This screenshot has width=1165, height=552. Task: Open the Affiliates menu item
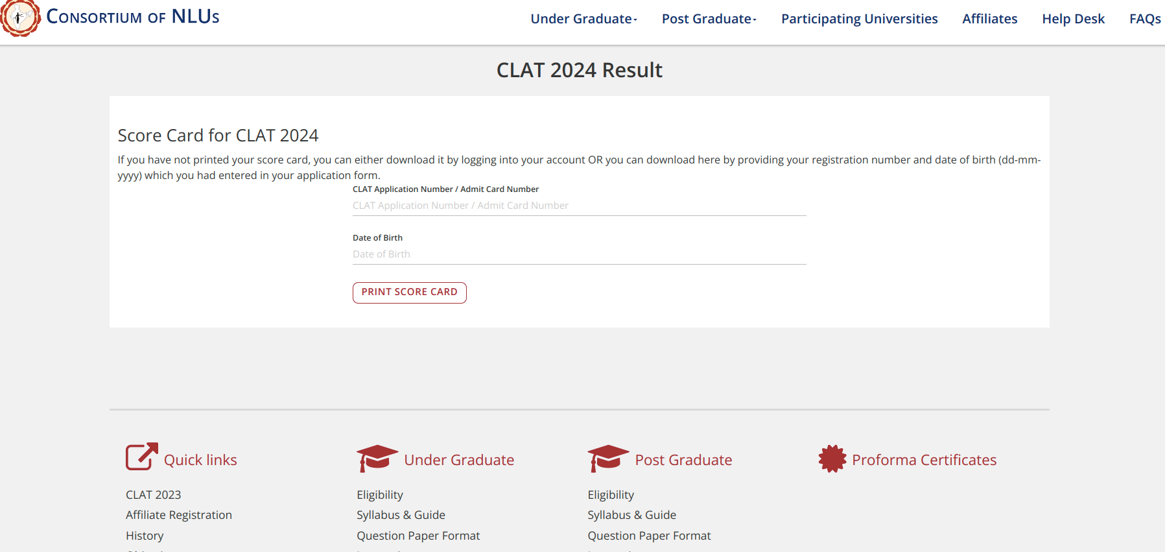(989, 19)
